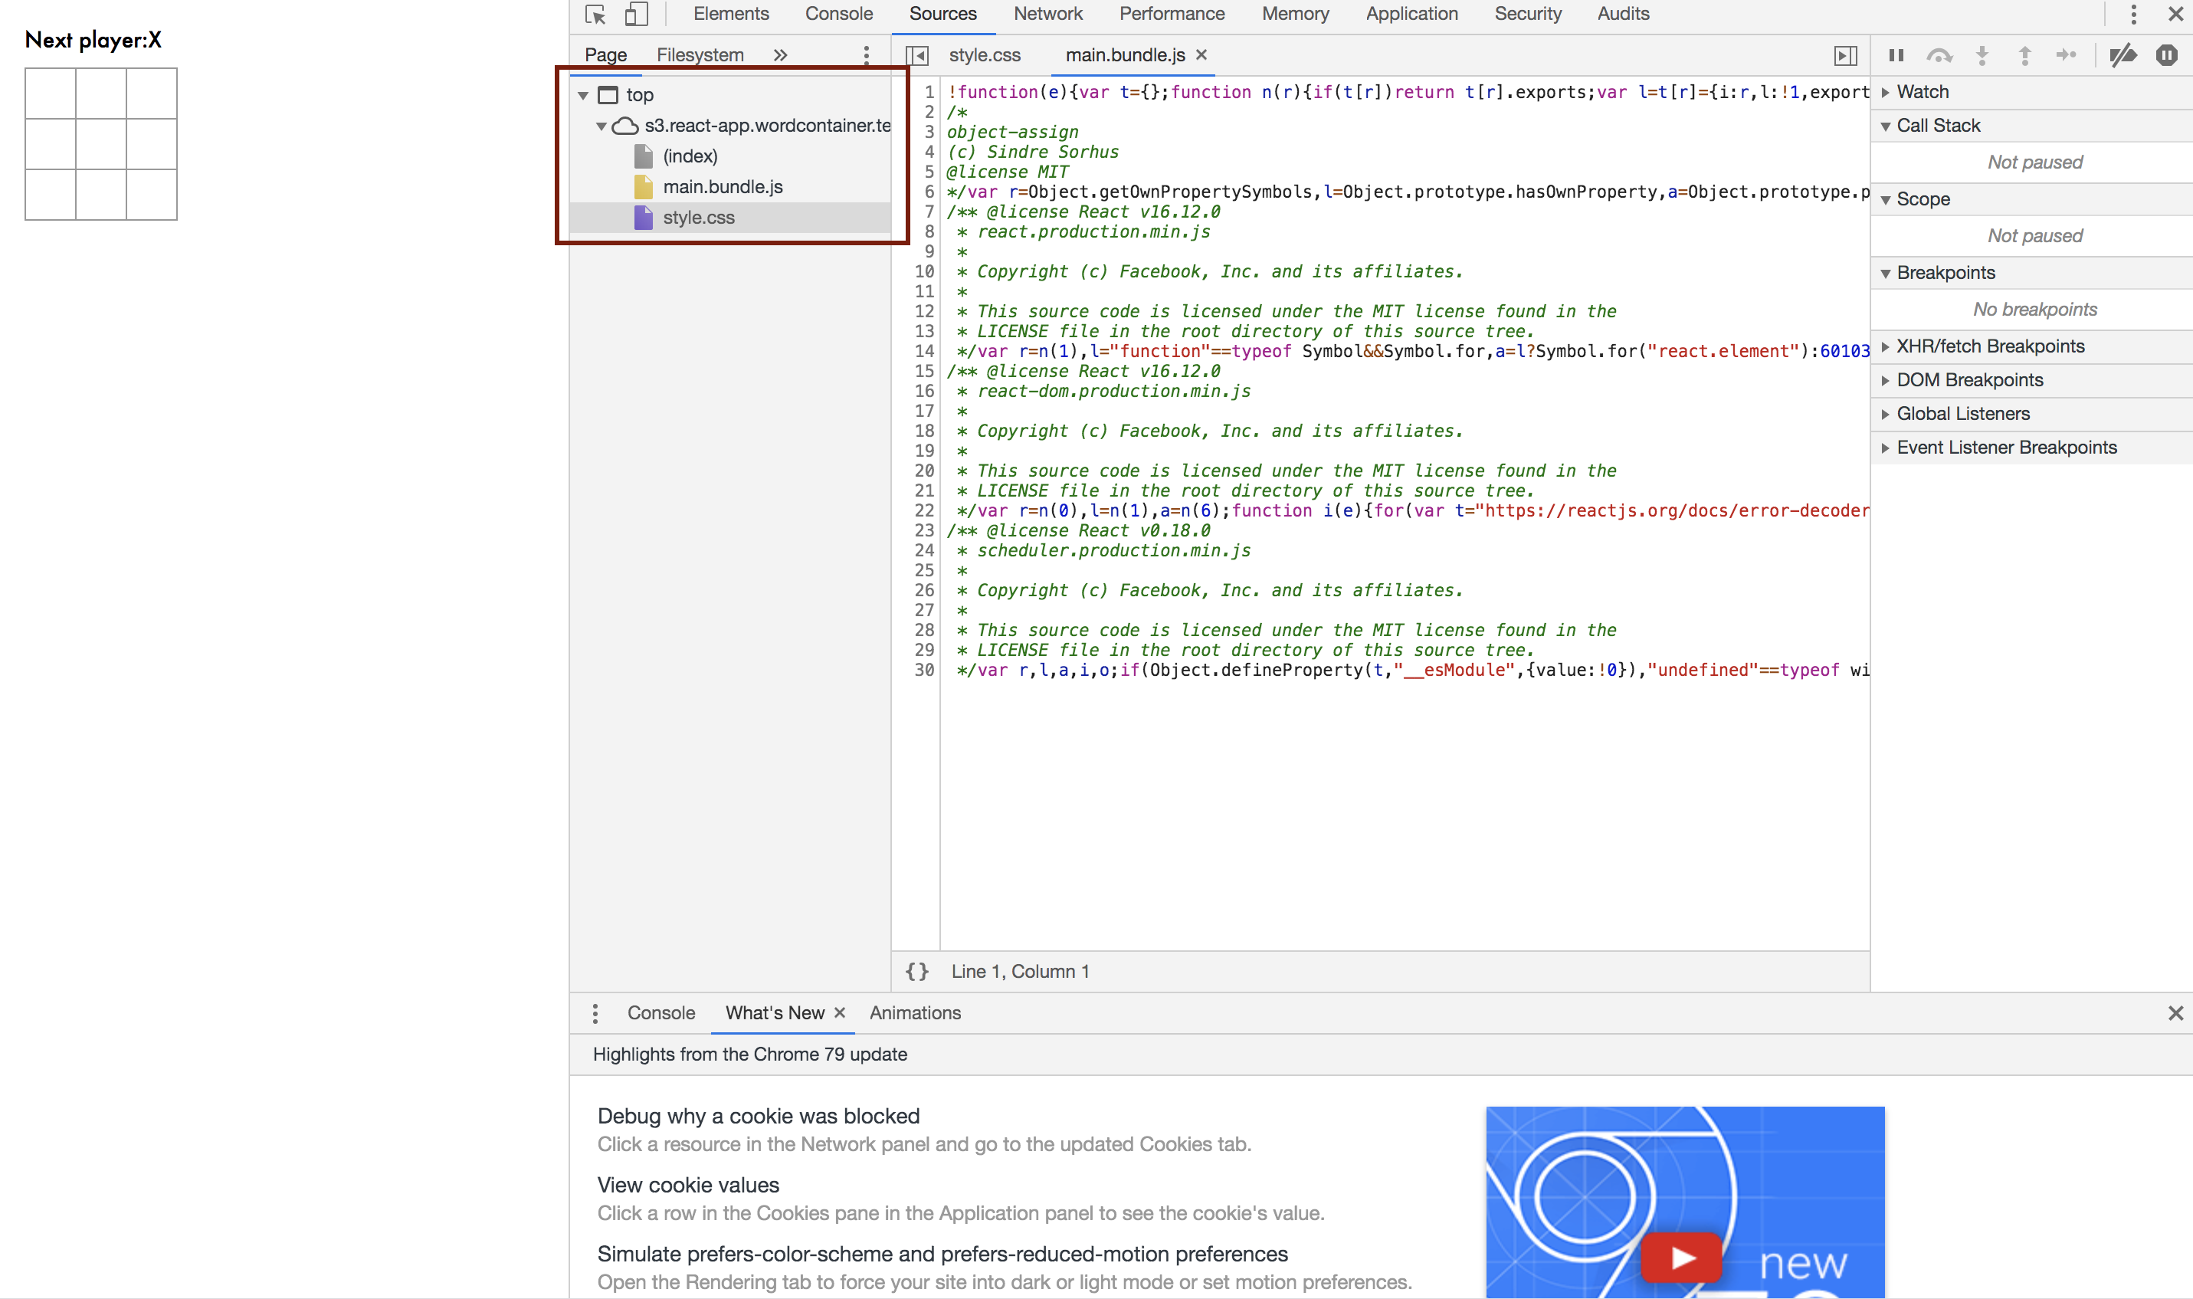This screenshot has width=2193, height=1299.
Task: Go to the Application tab
Action: [x=1411, y=14]
